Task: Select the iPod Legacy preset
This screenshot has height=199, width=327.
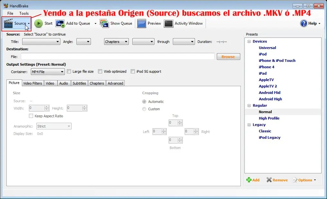Action: [270, 138]
